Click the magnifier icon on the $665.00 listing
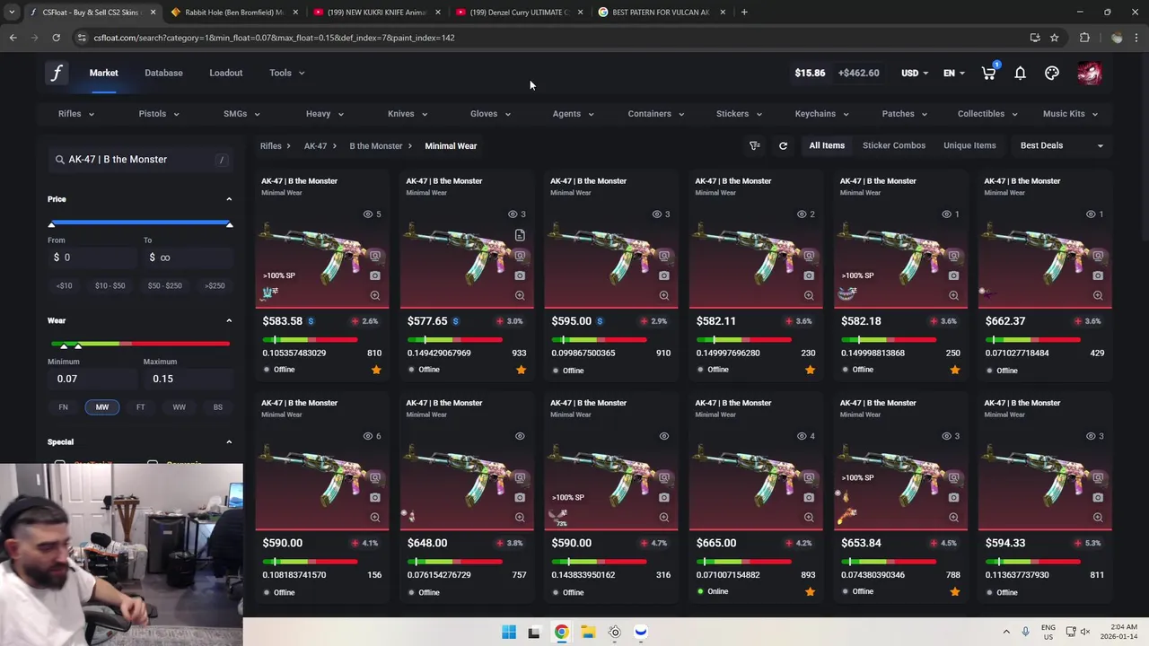Screen dimensions: 1149x646 (x=809, y=517)
